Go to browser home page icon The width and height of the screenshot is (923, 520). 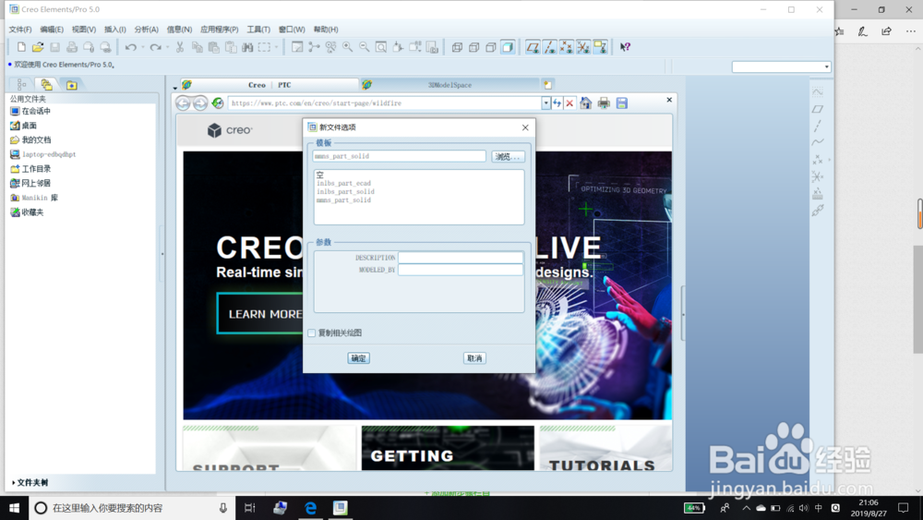(x=586, y=103)
